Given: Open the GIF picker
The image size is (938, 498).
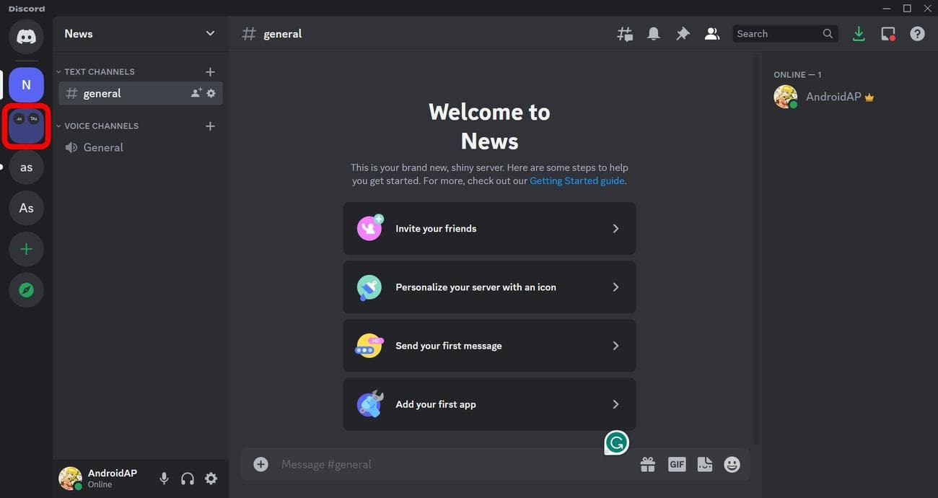Looking at the screenshot, I should [x=677, y=465].
